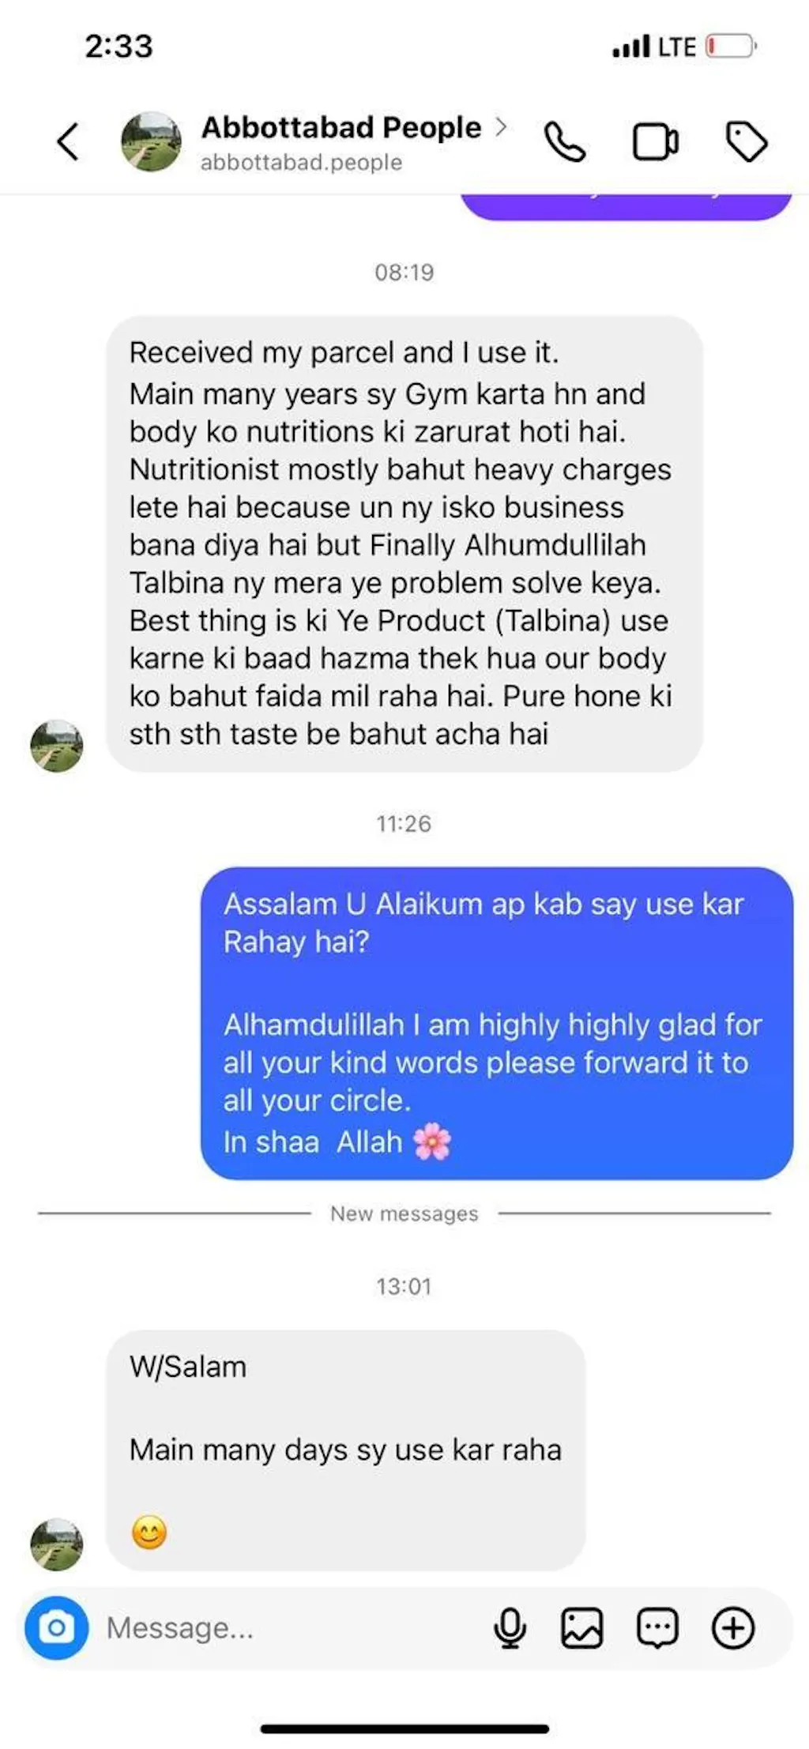Go back using the left arrow
Image resolution: width=809 pixels, height=1749 pixels.
[68, 142]
